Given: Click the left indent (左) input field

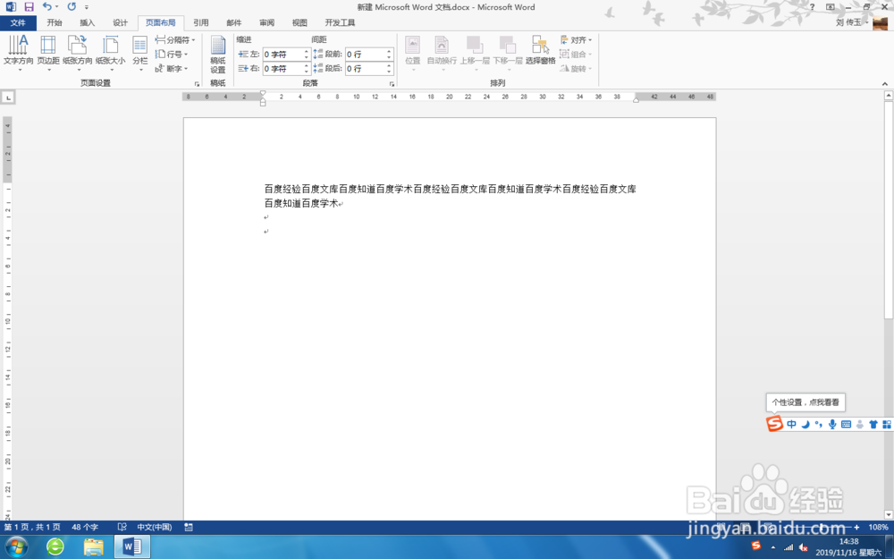Looking at the screenshot, I should click(x=286, y=55).
